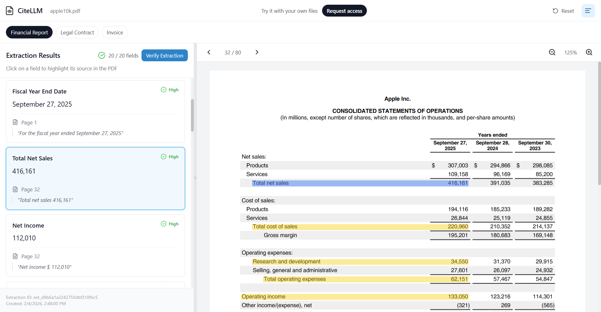The image size is (601, 312).
Task: Click the green checkmark beside 20/20 fields
Action: (102, 55)
